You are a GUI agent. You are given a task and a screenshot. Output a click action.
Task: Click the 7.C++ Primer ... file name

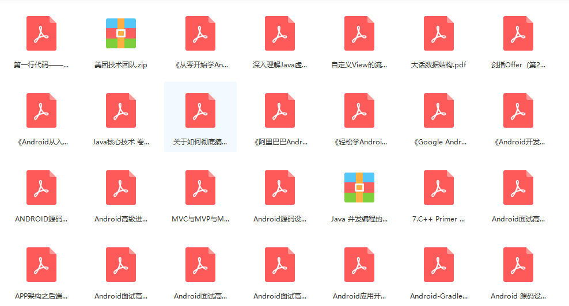point(438,219)
